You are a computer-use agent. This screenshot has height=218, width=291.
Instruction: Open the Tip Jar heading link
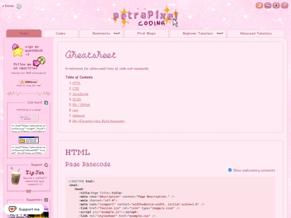click(34, 173)
